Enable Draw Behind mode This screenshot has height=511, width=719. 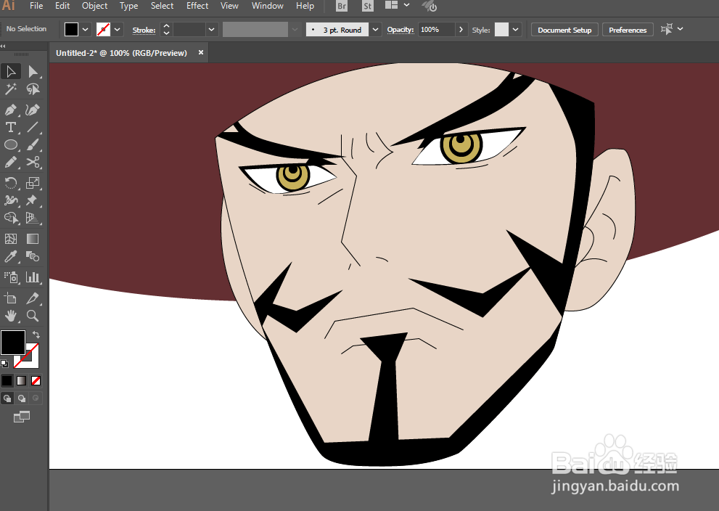[22, 398]
